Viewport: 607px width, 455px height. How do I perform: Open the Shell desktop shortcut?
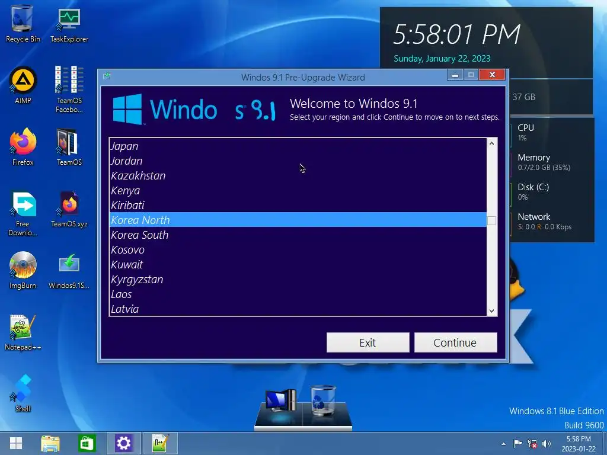click(23, 393)
